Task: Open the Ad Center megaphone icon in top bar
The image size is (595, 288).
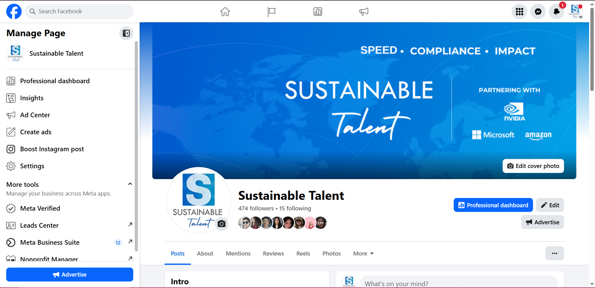Action: click(x=364, y=12)
